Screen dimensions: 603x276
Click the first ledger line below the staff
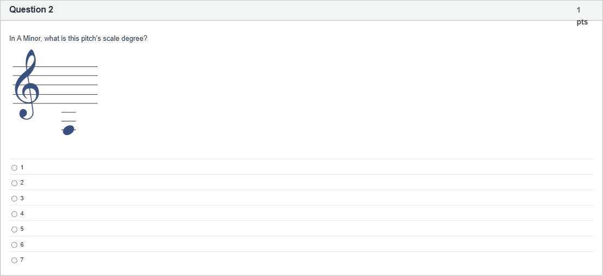pos(69,112)
